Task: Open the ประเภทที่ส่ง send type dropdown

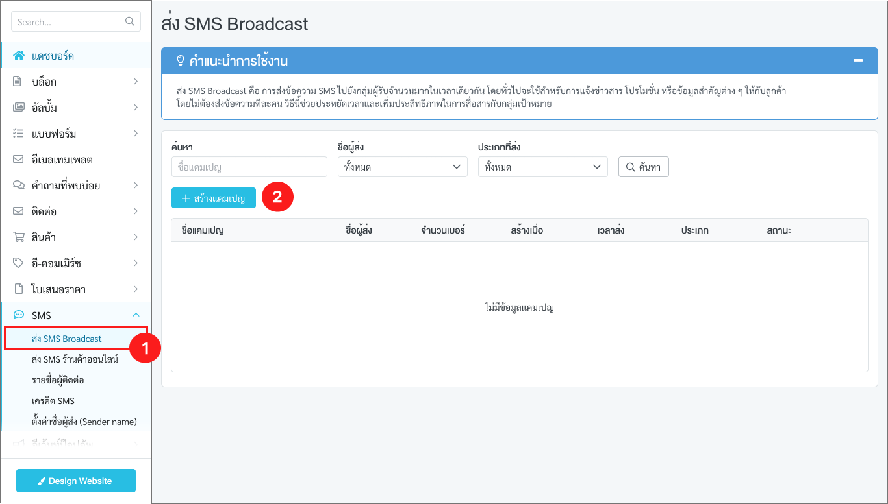Action: 542,167
